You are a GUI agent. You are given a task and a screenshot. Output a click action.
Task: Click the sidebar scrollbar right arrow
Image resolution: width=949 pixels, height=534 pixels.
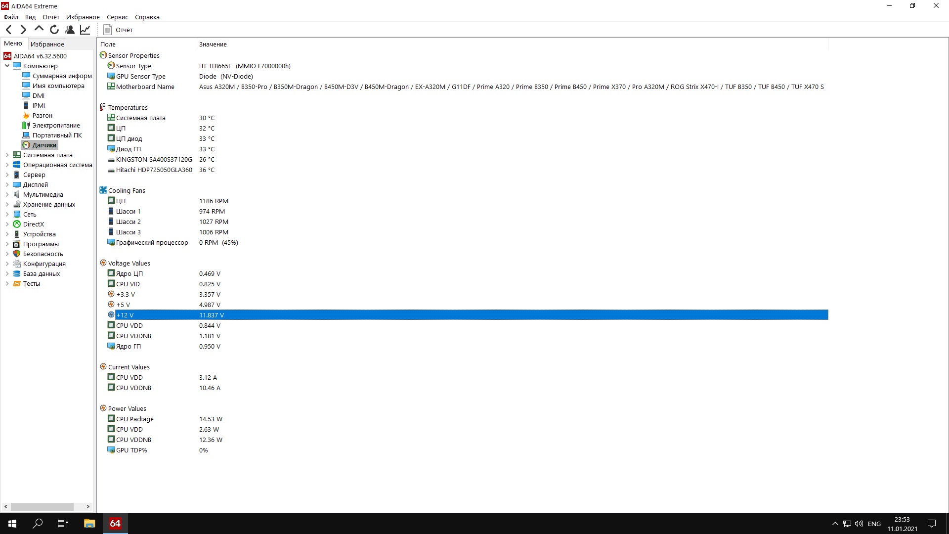point(88,507)
